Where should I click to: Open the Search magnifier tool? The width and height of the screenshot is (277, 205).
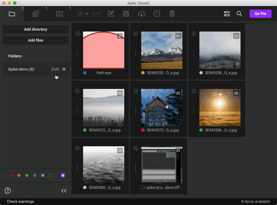(239, 13)
